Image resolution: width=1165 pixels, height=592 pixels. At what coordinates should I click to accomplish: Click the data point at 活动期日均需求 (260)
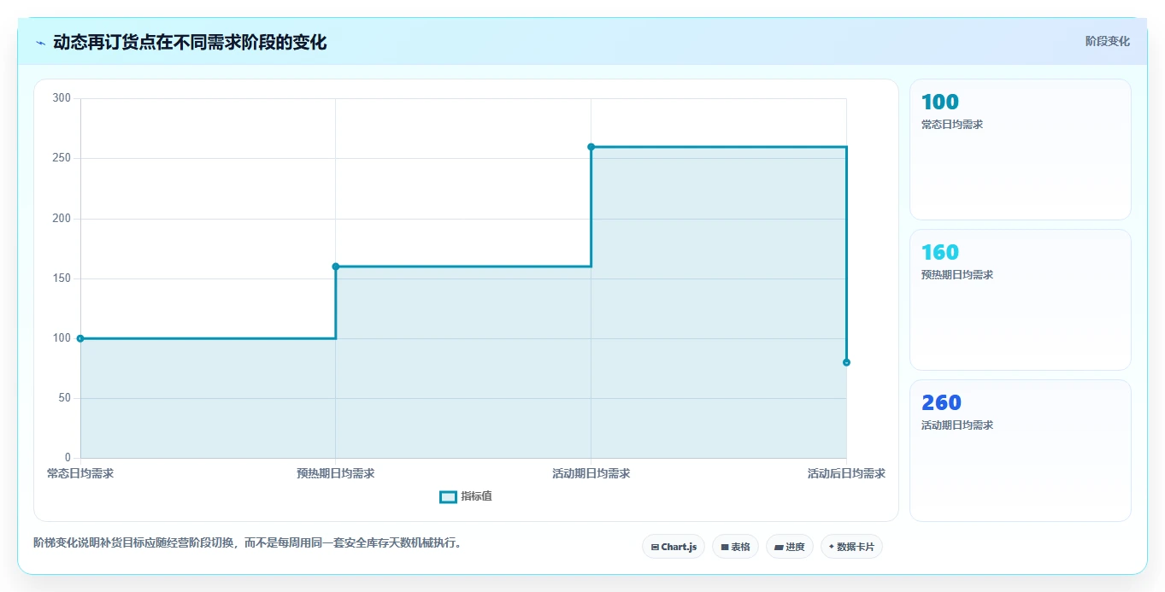coord(591,147)
